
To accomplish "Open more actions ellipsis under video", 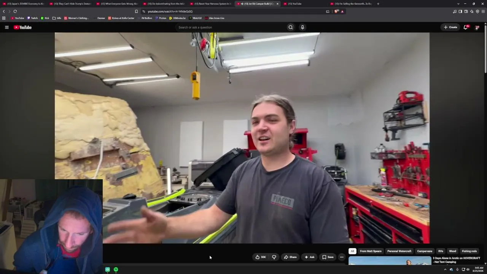I will click(342, 257).
